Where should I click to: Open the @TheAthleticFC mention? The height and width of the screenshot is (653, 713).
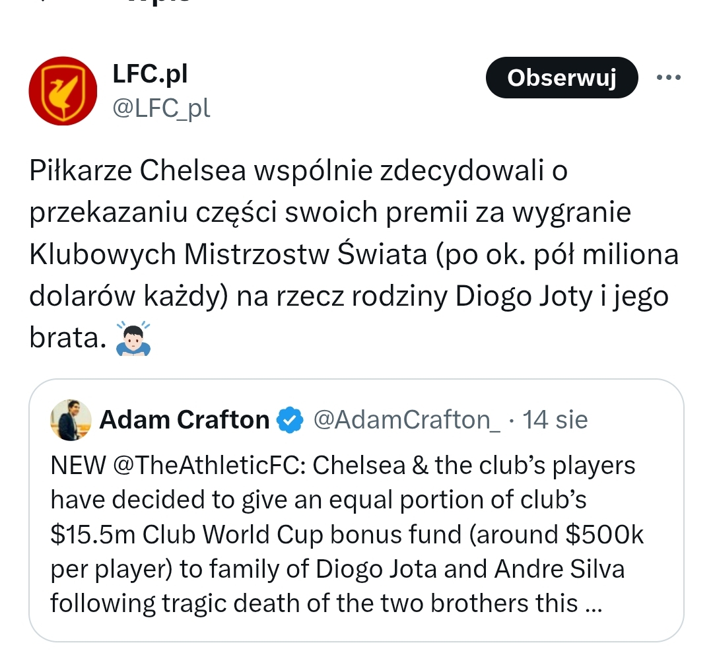point(205,466)
